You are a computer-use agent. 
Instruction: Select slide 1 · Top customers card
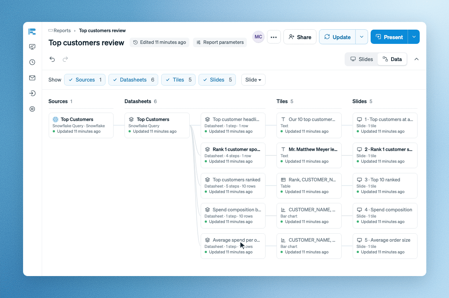click(385, 125)
